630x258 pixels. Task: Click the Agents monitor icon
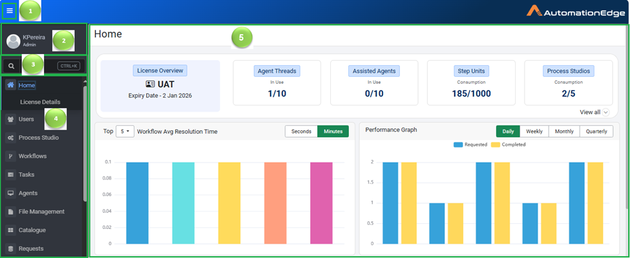tap(11, 193)
